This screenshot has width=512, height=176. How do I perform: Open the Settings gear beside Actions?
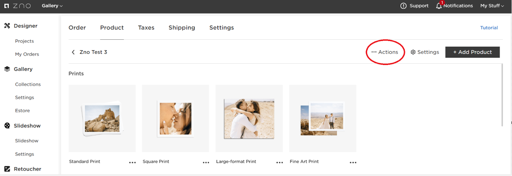[x=413, y=52]
